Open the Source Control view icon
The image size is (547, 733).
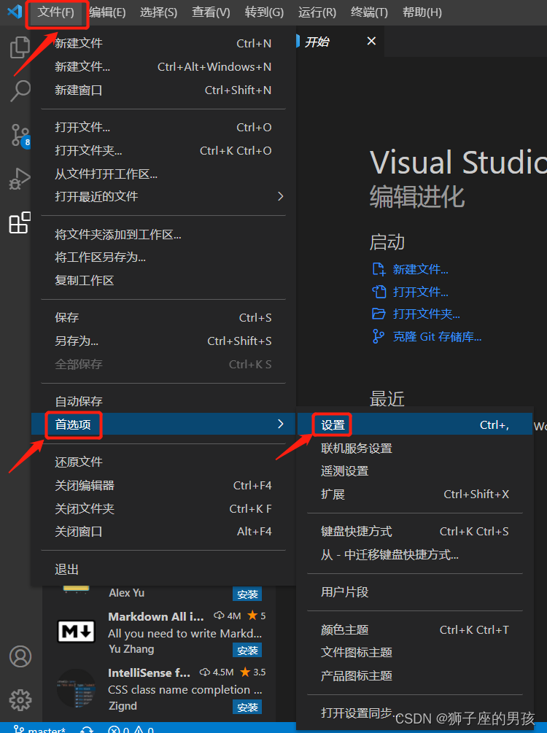point(20,136)
